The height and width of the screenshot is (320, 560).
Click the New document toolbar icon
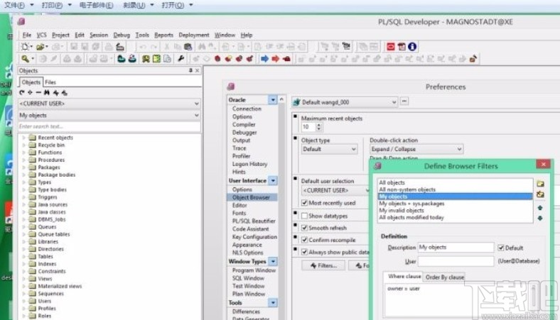pyautogui.click(x=26, y=47)
